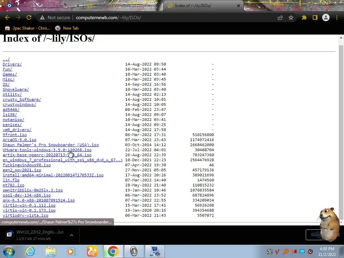Share this page via share icon

click(280, 17)
